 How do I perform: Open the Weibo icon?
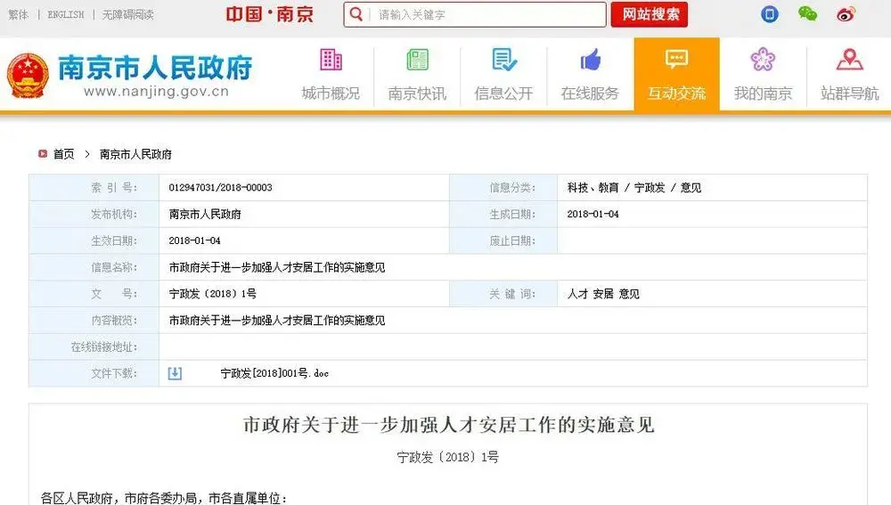click(846, 14)
